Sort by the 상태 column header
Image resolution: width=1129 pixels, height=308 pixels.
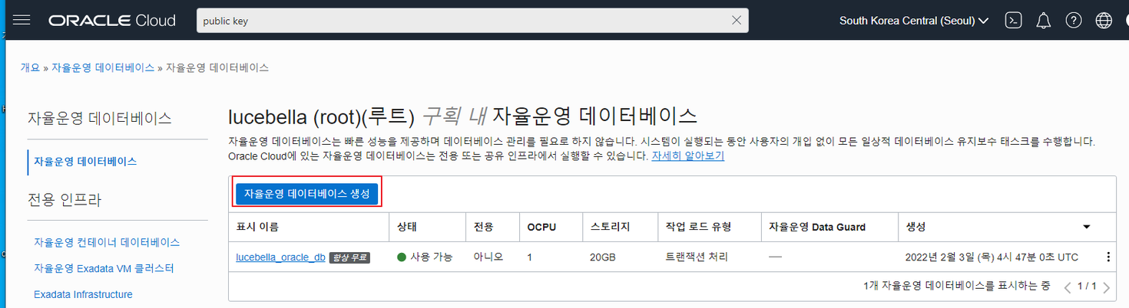point(408,227)
